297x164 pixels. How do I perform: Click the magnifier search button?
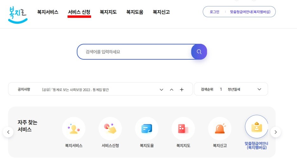[199, 52]
